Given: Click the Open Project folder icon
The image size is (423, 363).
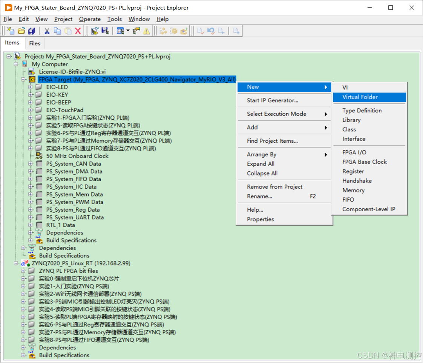Looking at the screenshot, I should click(x=21, y=31).
